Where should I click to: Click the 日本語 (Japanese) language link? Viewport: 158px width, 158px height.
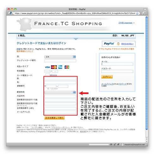[125, 23]
